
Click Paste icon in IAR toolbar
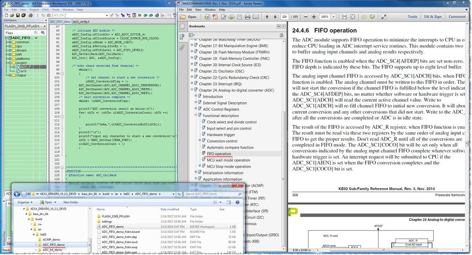(49, 15)
